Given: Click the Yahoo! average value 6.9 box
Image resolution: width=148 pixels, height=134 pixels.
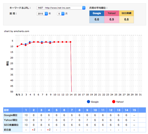Looking at the screenshot, I should pos(112,19).
